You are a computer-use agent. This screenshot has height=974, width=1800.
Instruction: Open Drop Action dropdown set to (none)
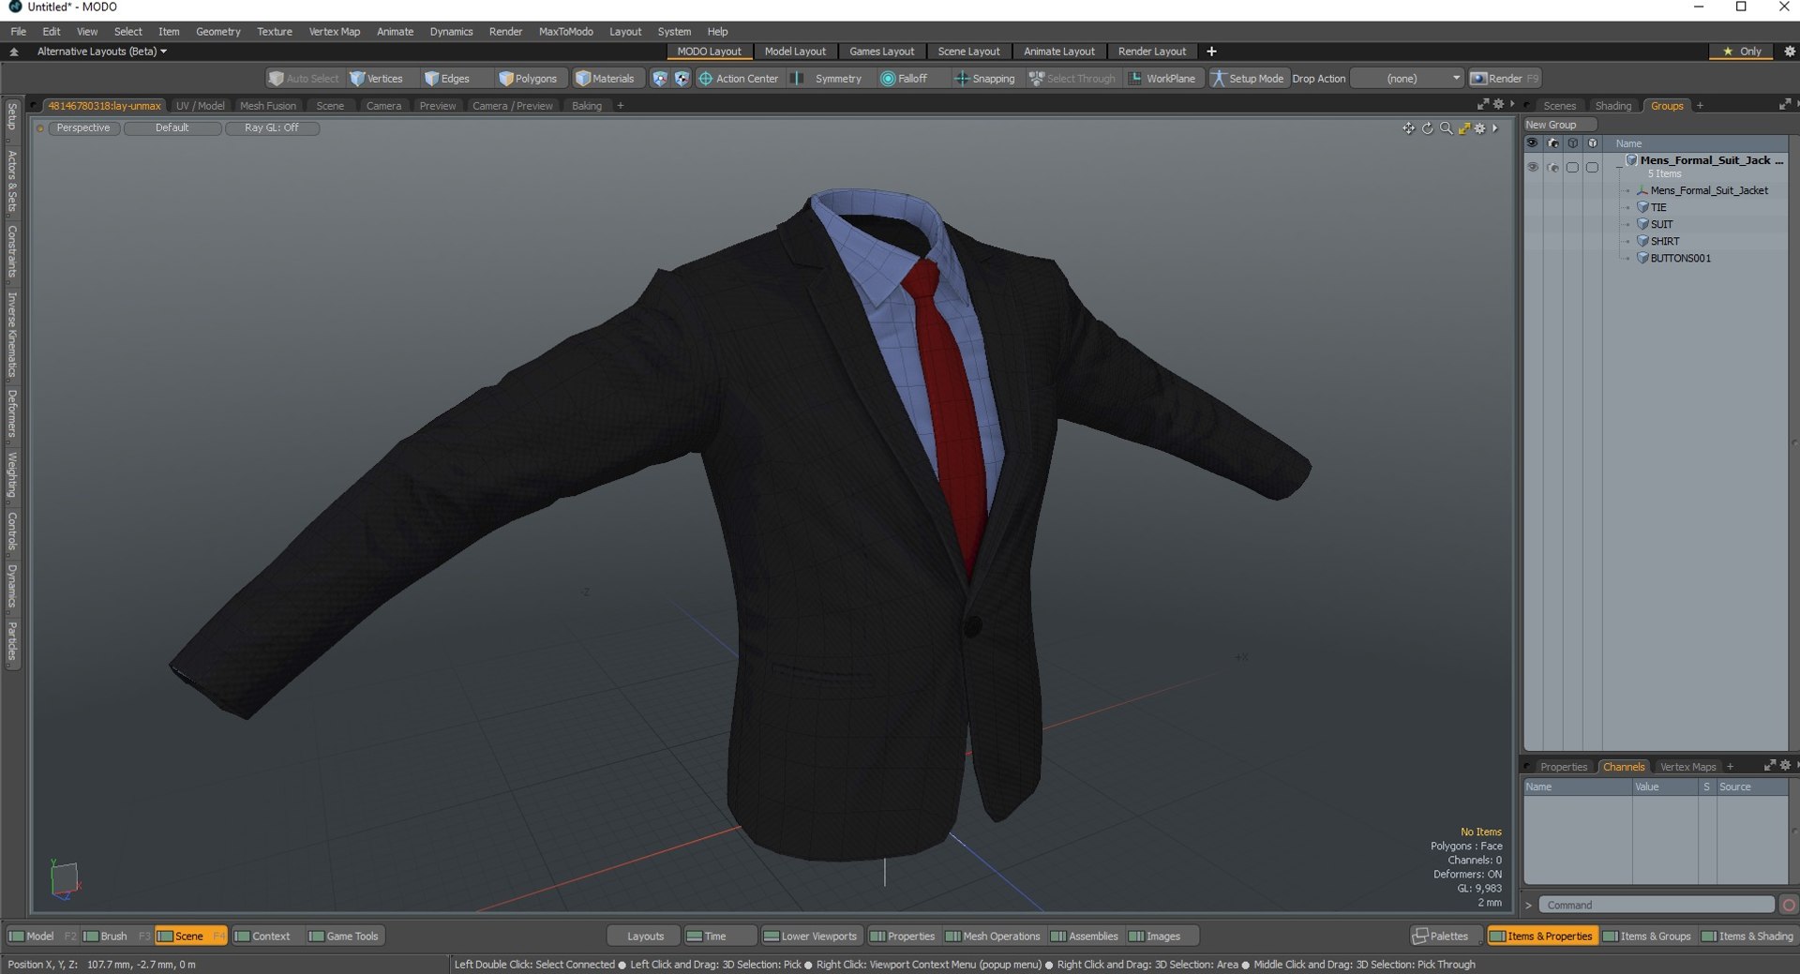(x=1406, y=79)
